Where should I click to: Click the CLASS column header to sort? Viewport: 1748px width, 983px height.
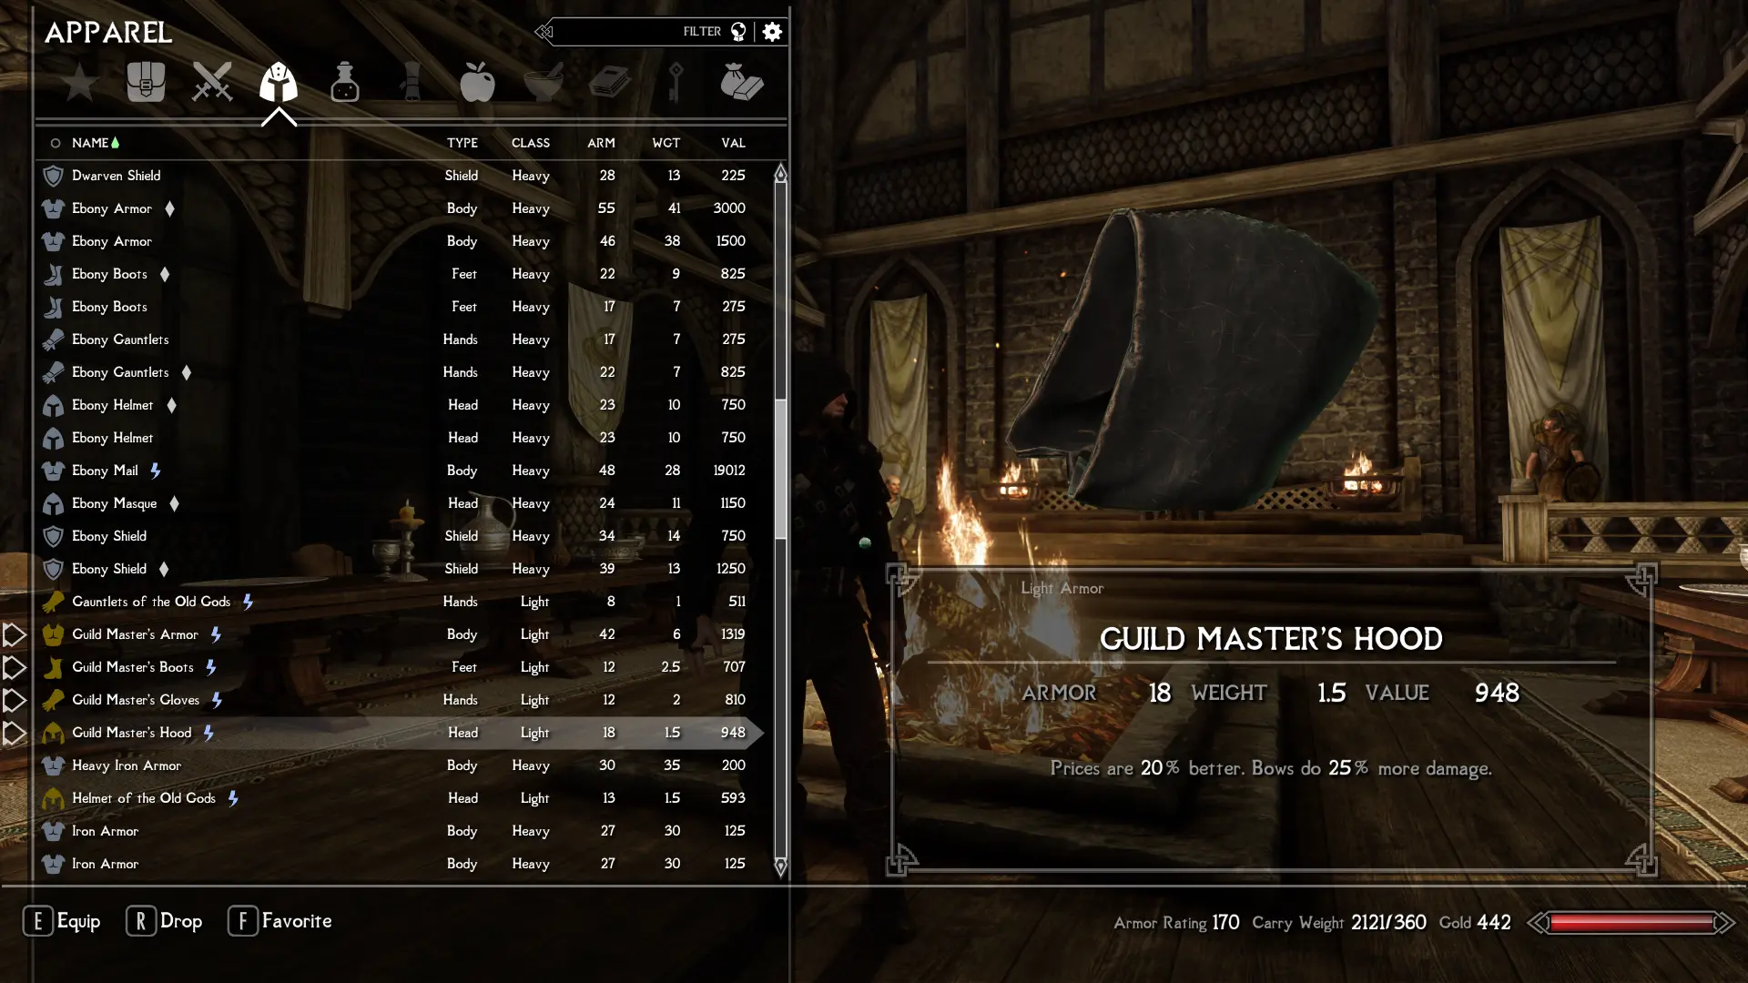(x=530, y=143)
